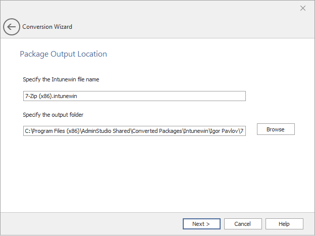Click '7-Zip' in the file name box
315x236 pixels.
(x=31, y=96)
